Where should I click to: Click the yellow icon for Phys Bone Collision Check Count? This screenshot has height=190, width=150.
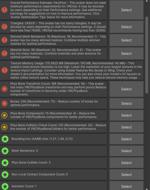tap(4, 127)
